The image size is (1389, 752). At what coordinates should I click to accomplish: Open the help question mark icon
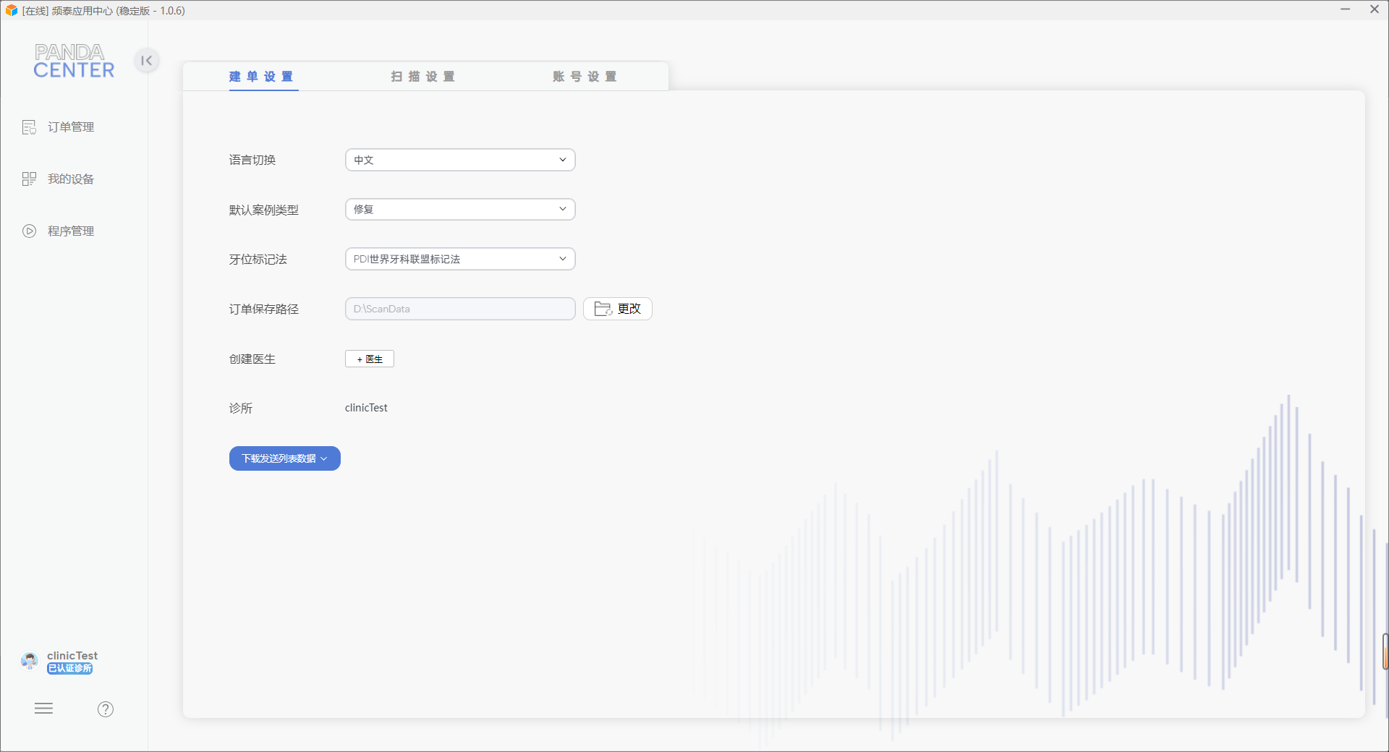coord(106,709)
